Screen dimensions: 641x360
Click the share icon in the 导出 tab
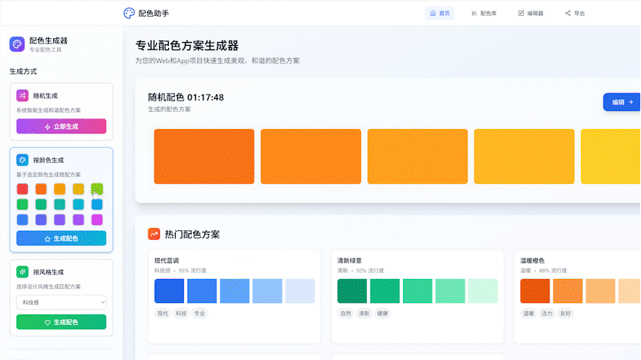(568, 13)
